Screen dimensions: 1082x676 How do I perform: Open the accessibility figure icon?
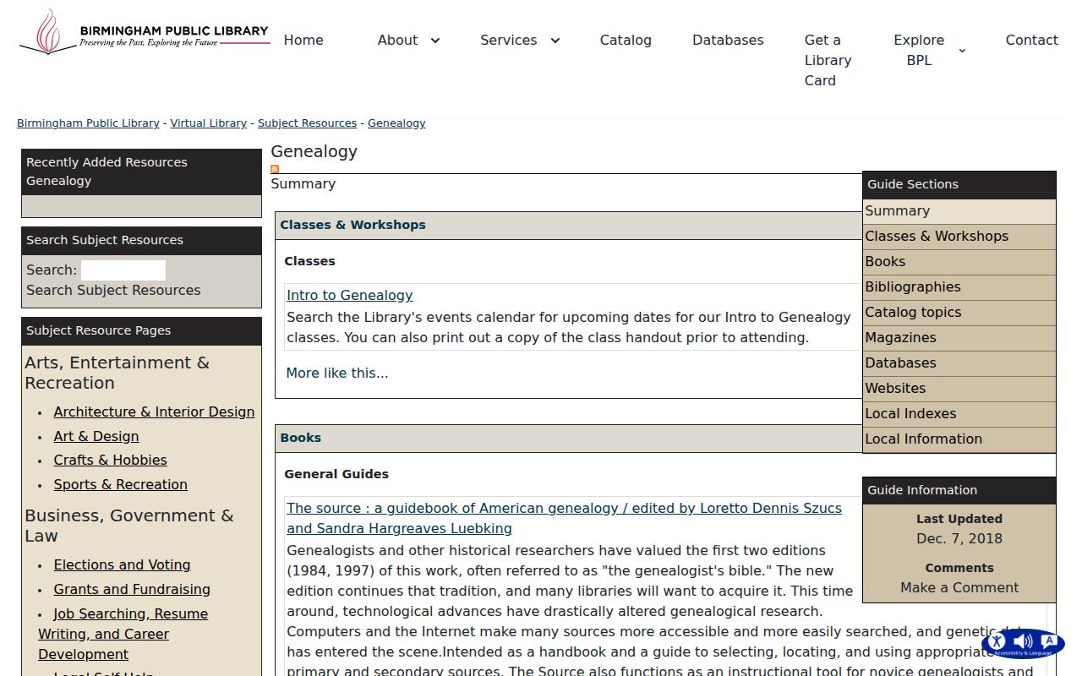(997, 641)
